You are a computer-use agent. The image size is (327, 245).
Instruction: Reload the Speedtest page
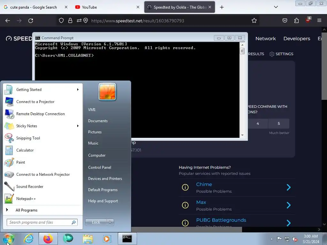pyautogui.click(x=31, y=21)
